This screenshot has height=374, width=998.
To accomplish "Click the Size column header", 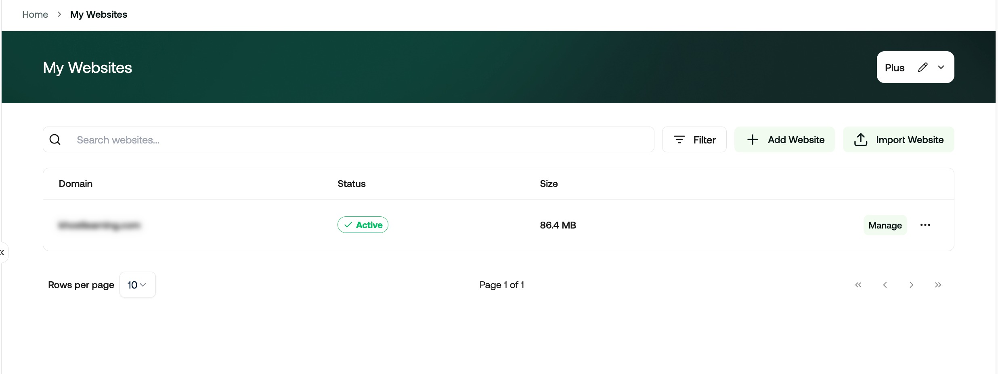I will click(x=549, y=184).
